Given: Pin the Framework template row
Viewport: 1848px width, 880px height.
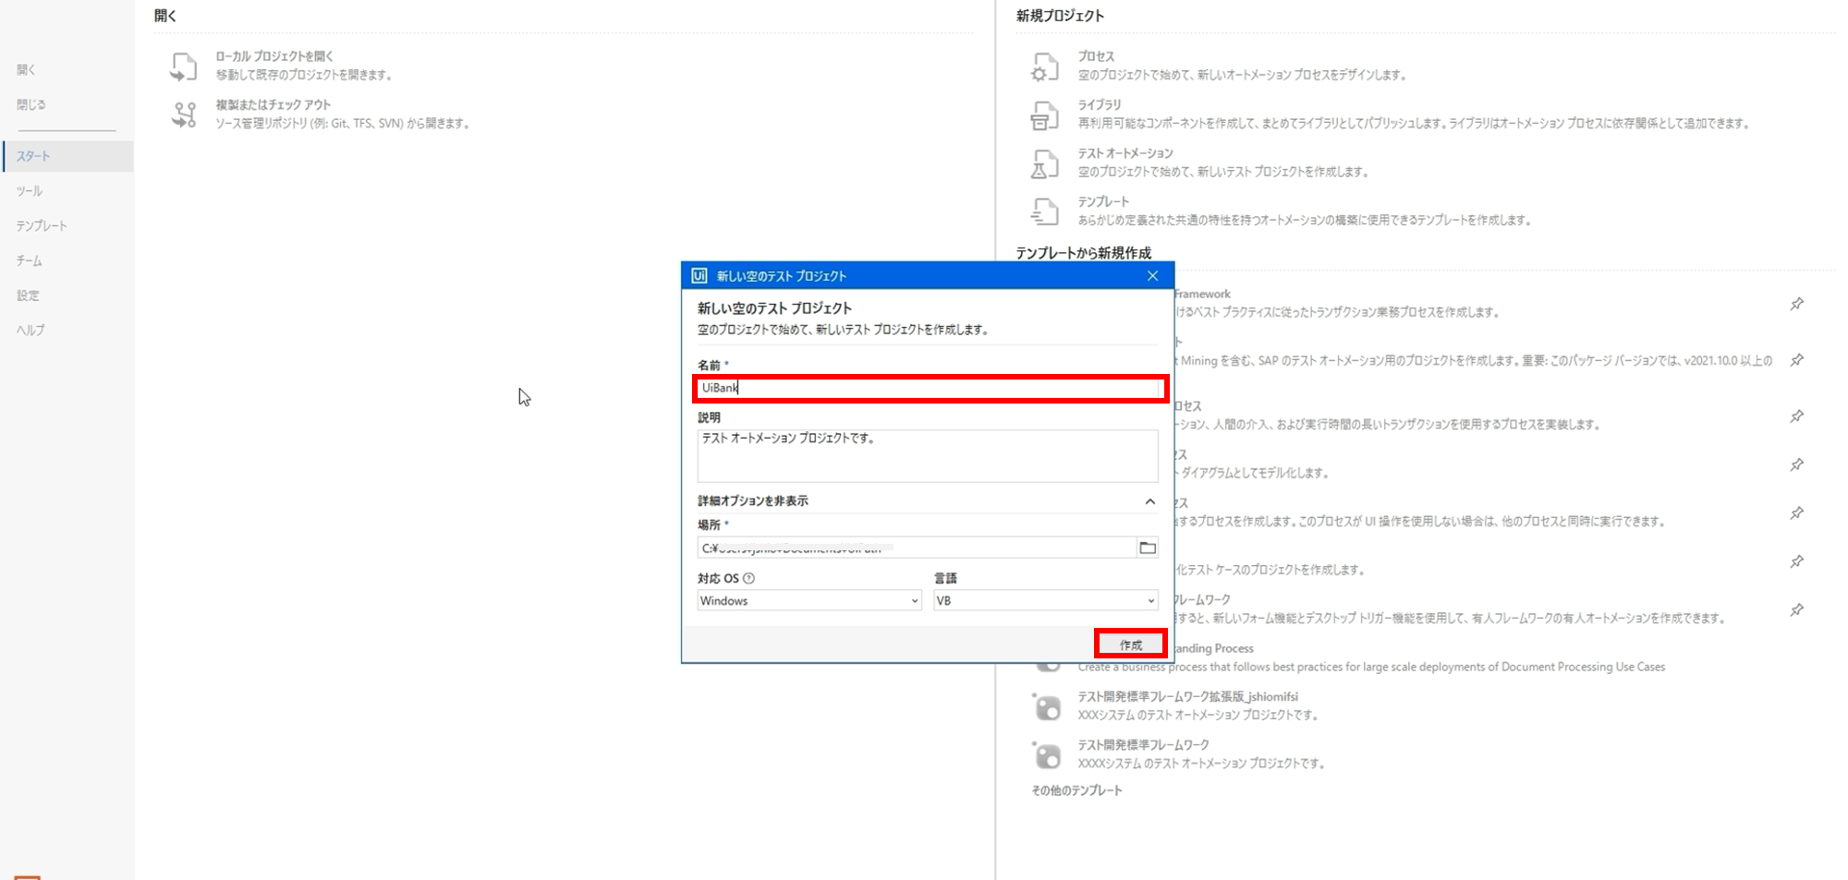Looking at the screenshot, I should tap(1796, 304).
